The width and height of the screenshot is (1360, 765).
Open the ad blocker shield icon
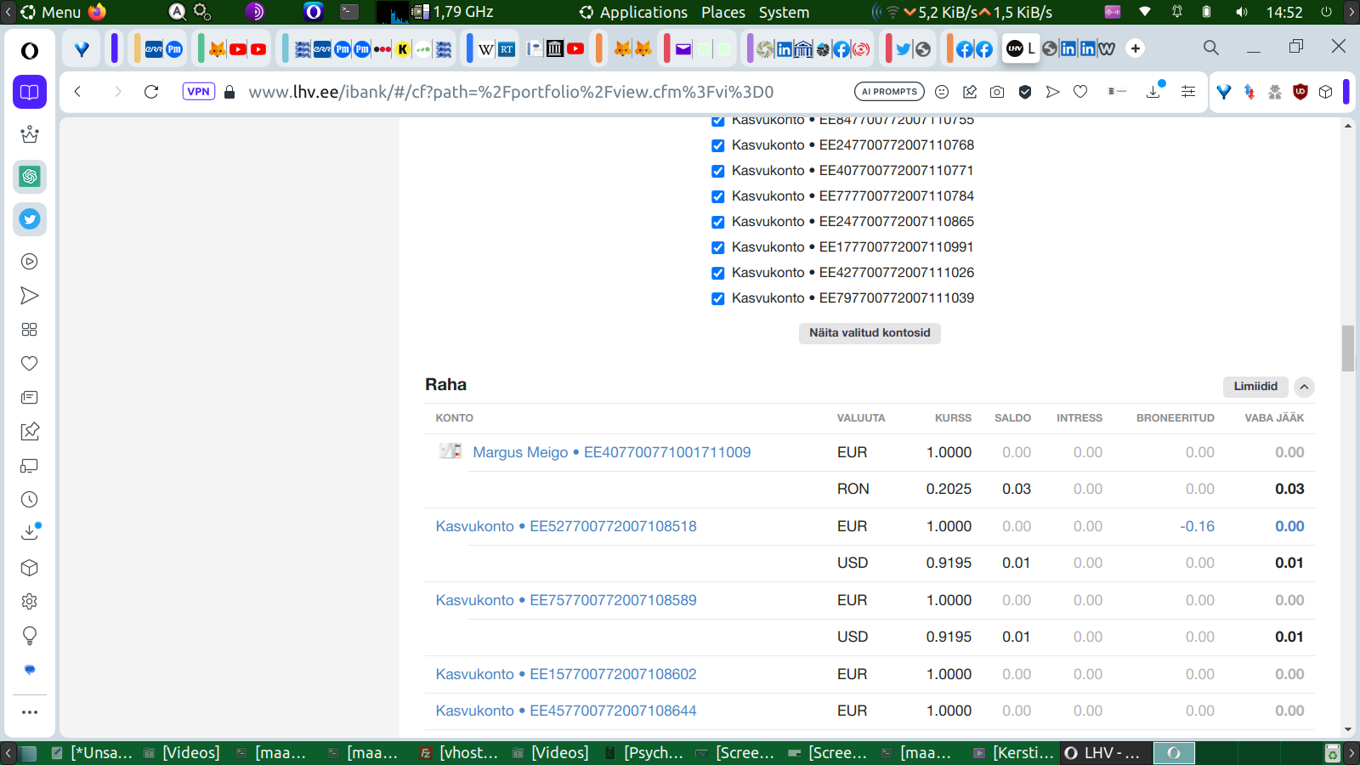(1025, 92)
